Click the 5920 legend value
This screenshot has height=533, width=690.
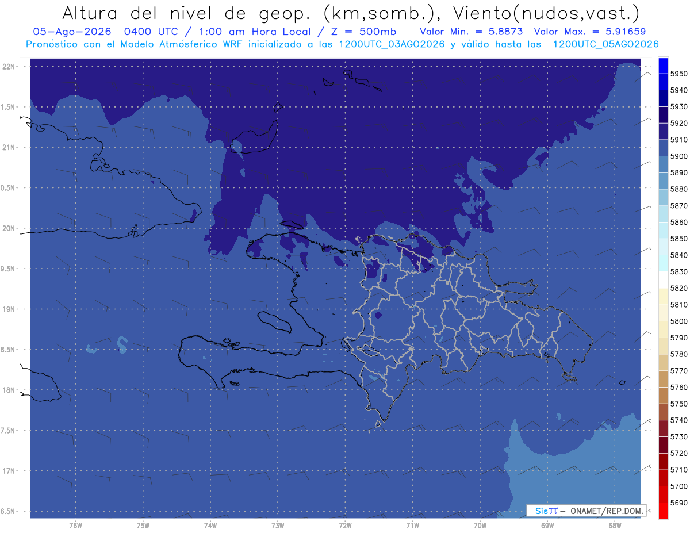click(678, 123)
